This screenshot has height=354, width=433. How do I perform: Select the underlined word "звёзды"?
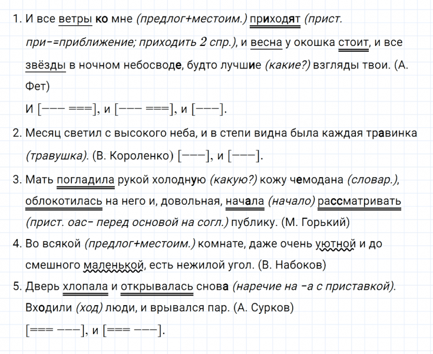tap(45, 65)
